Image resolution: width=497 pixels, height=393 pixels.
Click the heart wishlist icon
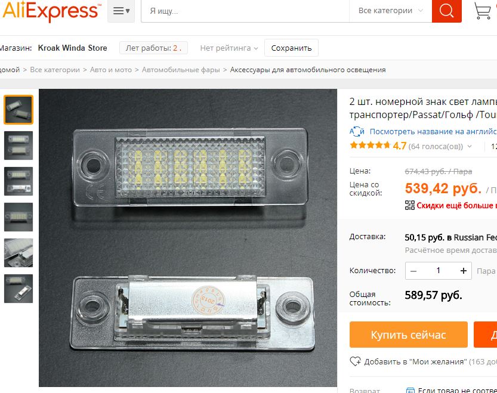pos(356,361)
